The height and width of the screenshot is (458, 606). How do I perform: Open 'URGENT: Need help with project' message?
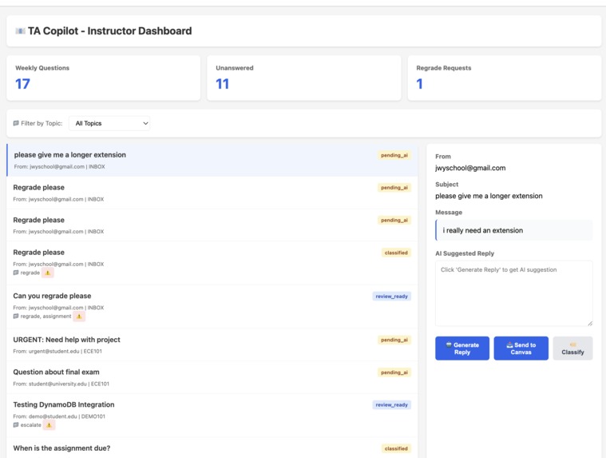[x=212, y=345]
